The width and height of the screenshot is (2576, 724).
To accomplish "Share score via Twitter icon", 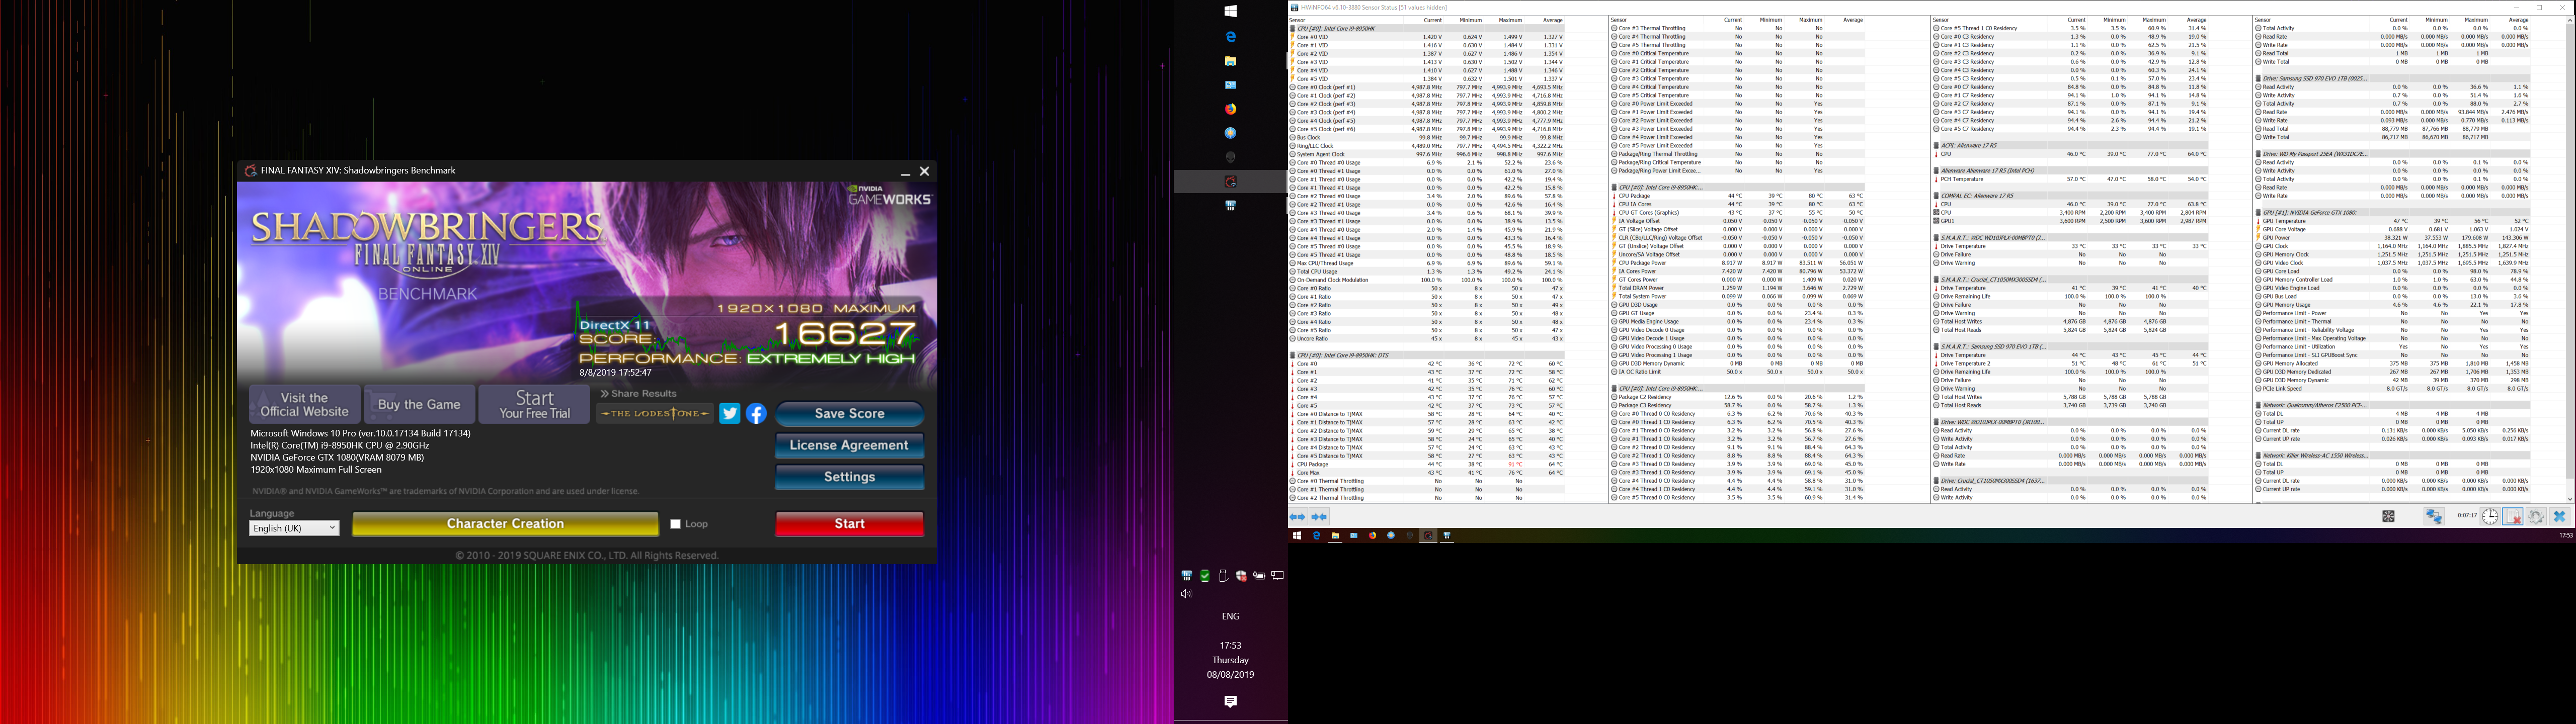I will point(730,413).
